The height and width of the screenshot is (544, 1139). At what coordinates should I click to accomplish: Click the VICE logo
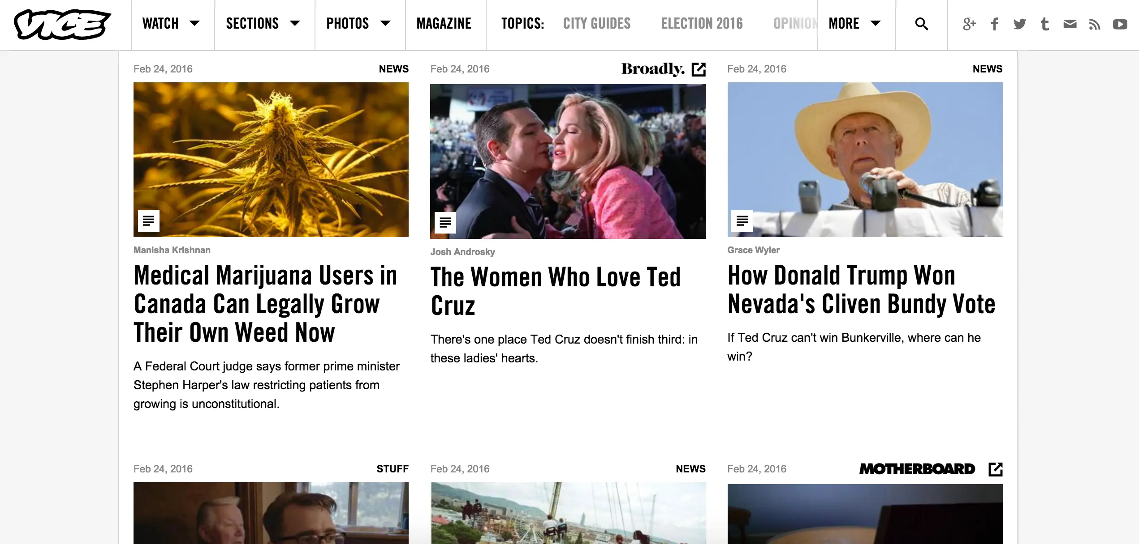(62, 24)
